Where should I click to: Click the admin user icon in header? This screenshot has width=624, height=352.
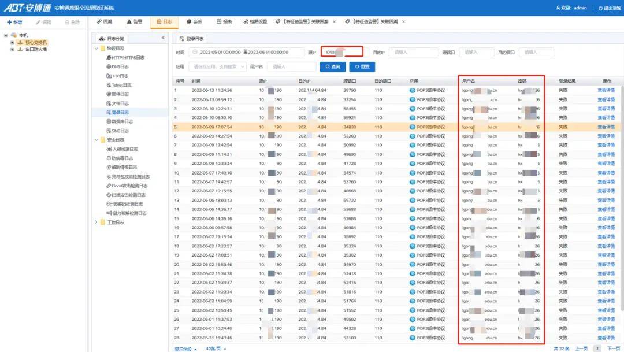point(558,8)
